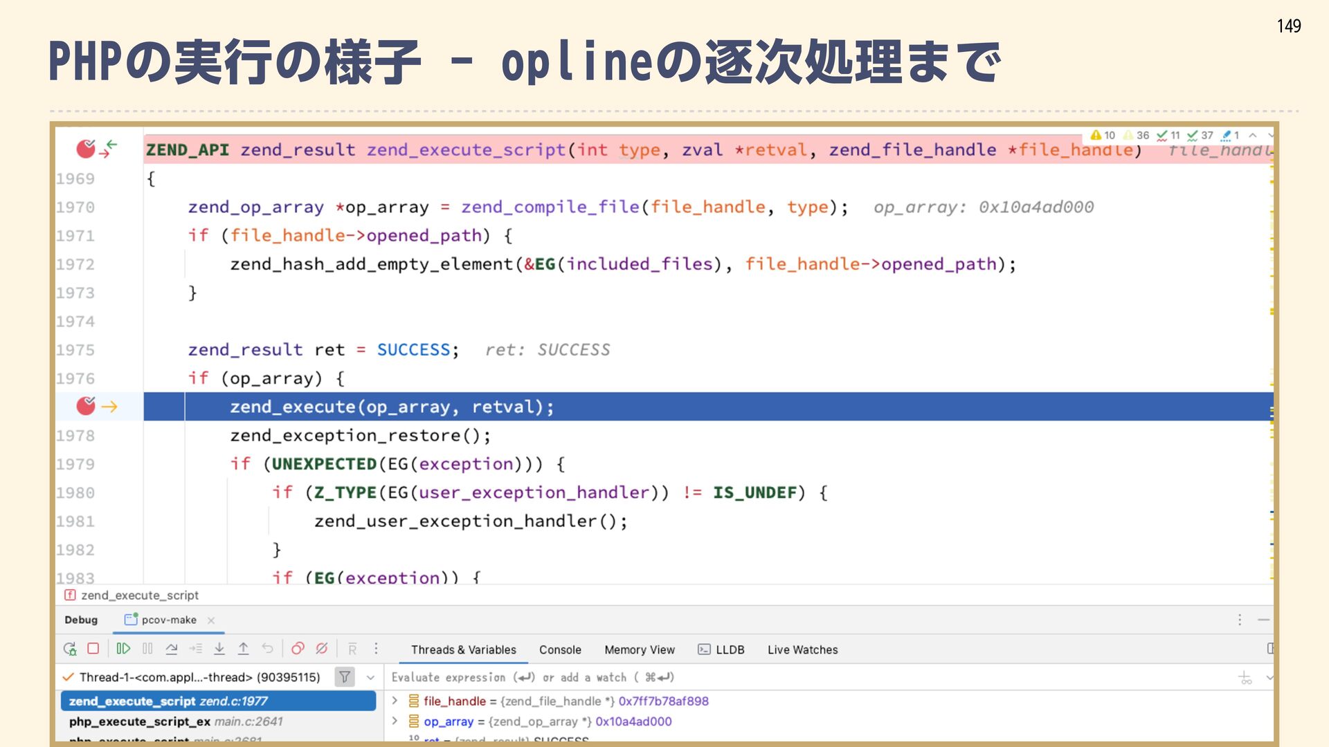Toggle mute breakpoints
Image resolution: width=1329 pixels, height=747 pixels.
[x=322, y=649]
